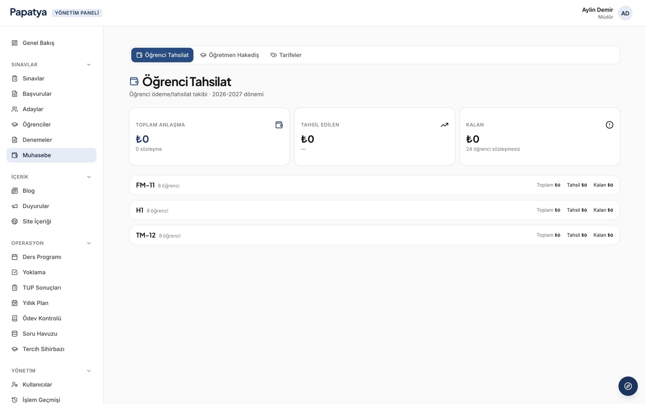Click Aylin Demir user name
646x404 pixels.
[x=597, y=10]
